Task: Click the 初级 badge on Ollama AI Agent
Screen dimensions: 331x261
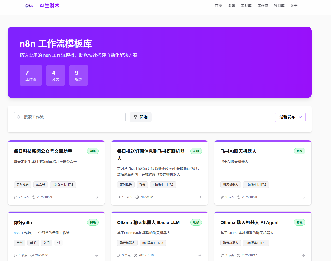Action: pyautogui.click(x=299, y=222)
